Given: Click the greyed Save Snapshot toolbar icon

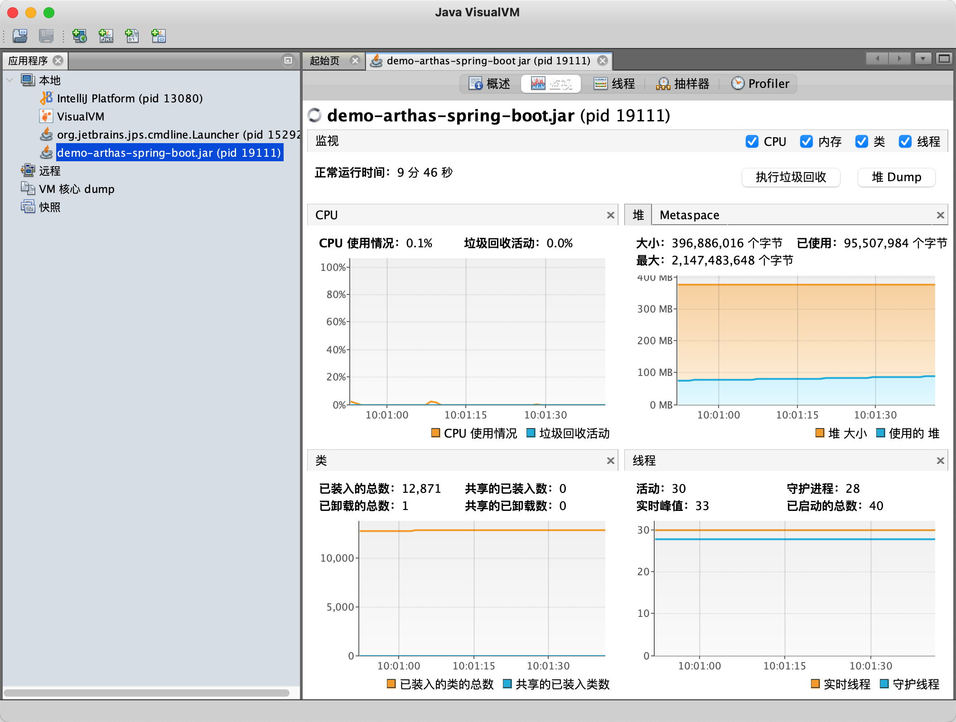Looking at the screenshot, I should (x=46, y=36).
